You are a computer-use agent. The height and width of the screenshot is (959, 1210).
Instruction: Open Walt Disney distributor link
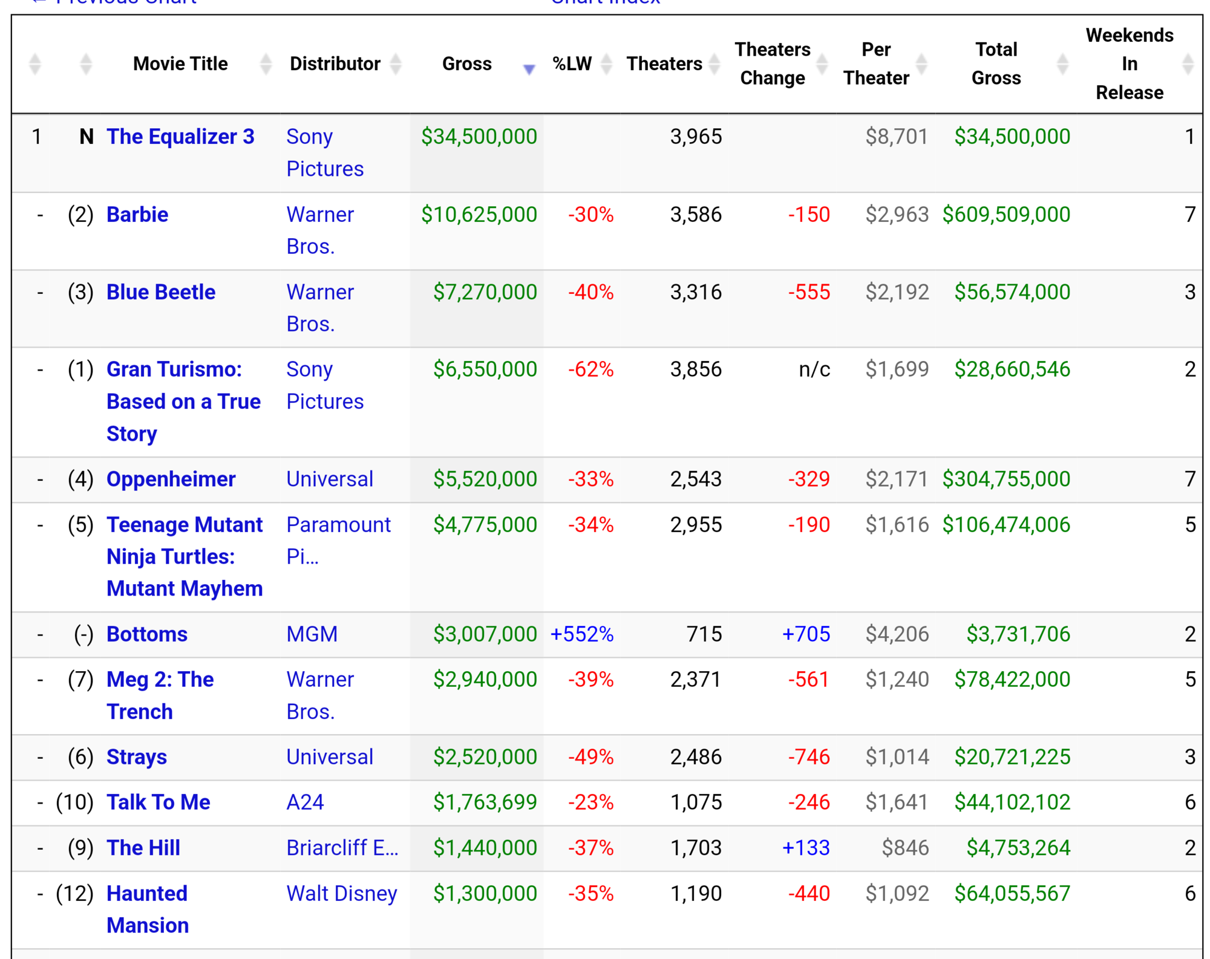point(342,894)
